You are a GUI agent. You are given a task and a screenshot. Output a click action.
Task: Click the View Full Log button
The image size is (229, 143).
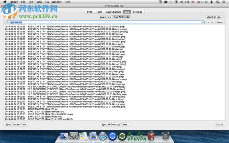pyautogui.click(x=214, y=17)
